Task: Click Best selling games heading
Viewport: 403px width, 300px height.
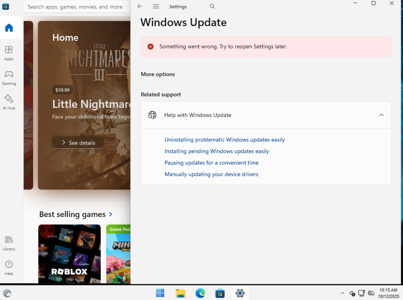Action: point(72,214)
